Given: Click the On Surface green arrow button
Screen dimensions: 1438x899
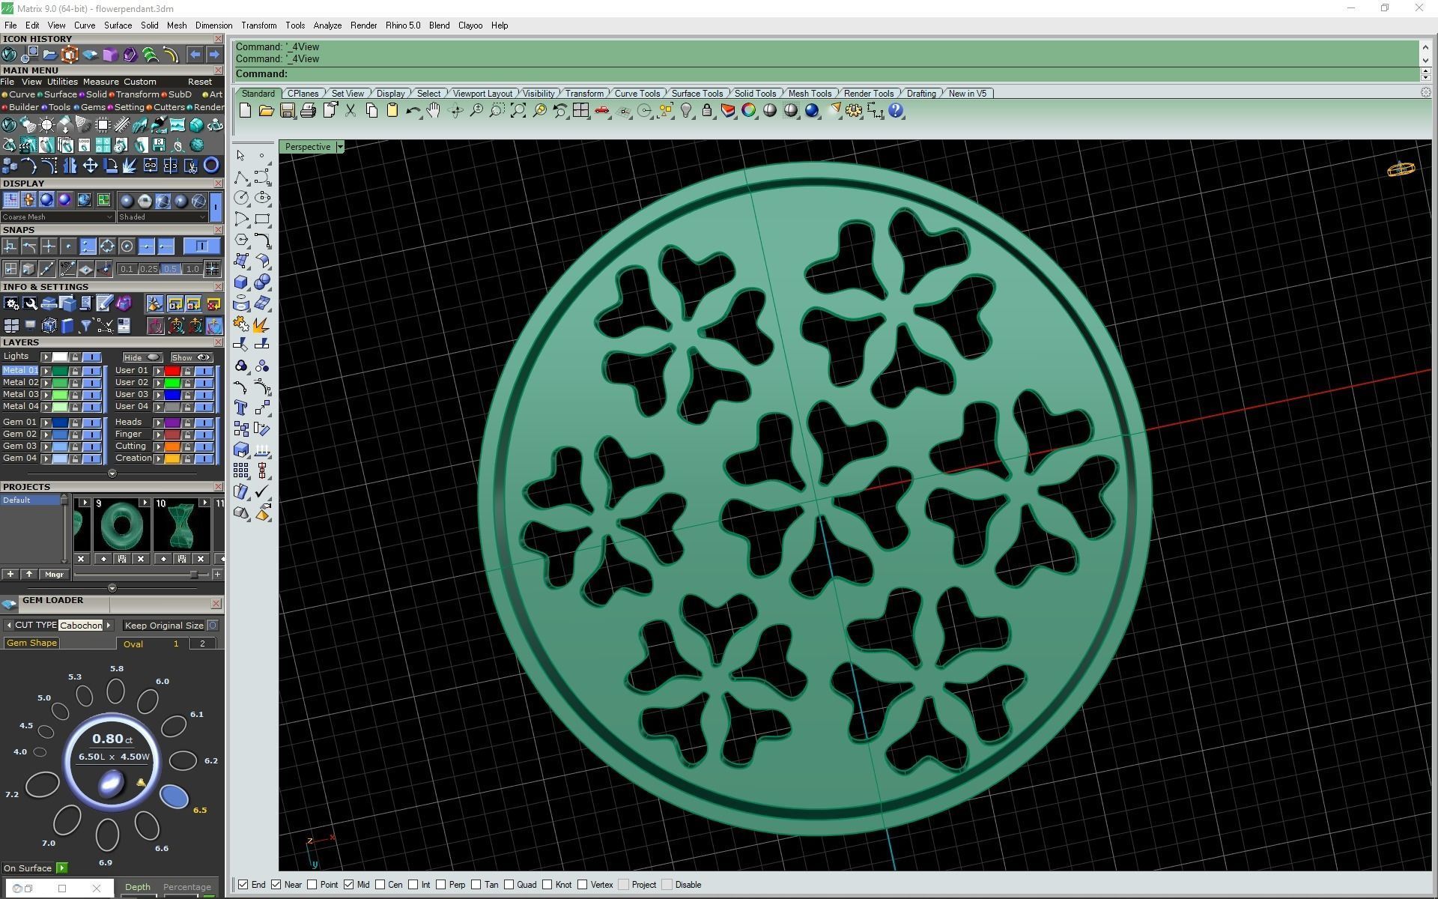Looking at the screenshot, I should pos(61,868).
